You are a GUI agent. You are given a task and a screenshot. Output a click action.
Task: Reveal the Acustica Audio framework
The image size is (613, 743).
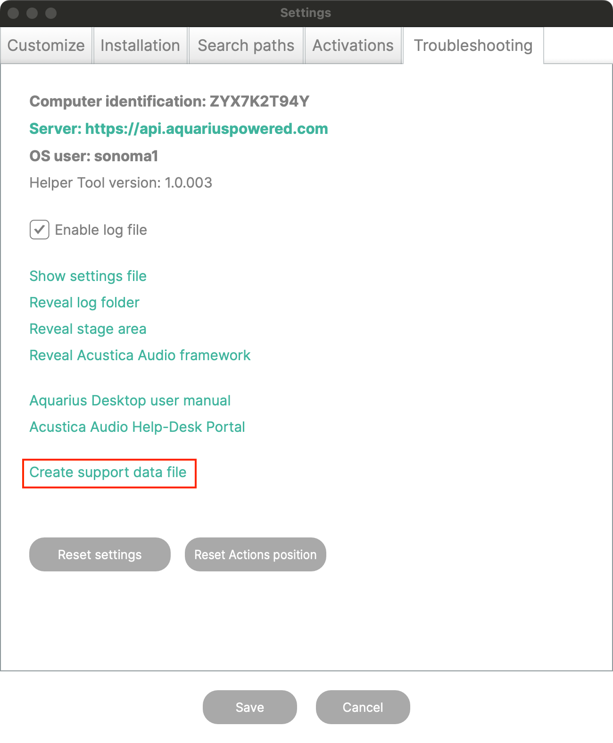pos(140,355)
